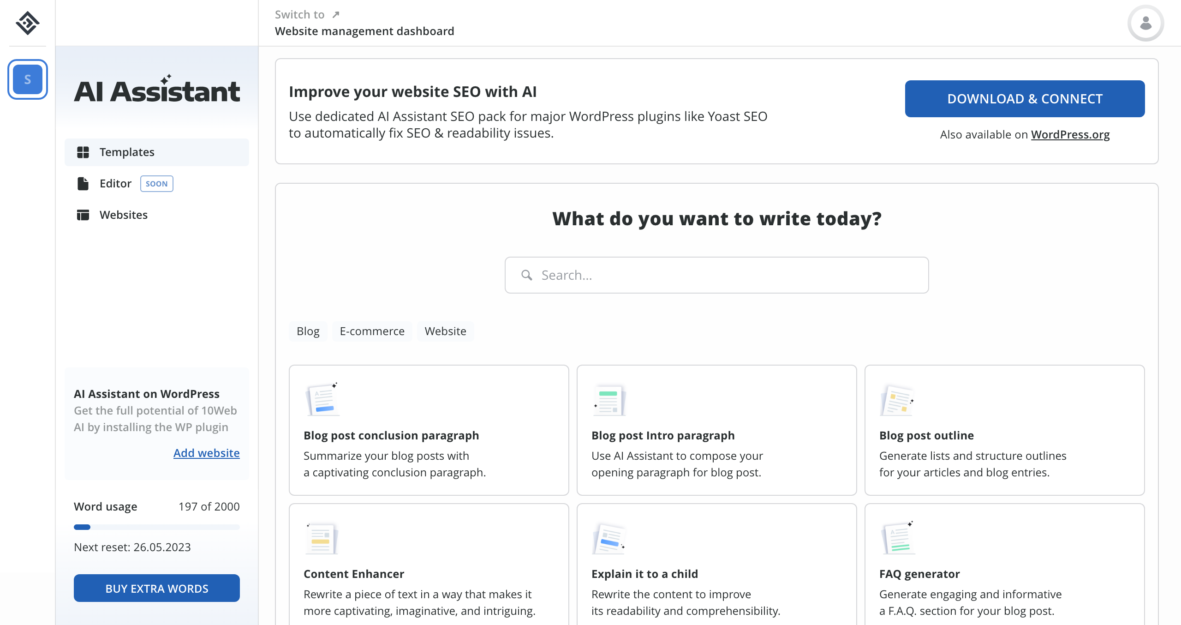
Task: Open the user profile avatar
Action: pos(1145,23)
